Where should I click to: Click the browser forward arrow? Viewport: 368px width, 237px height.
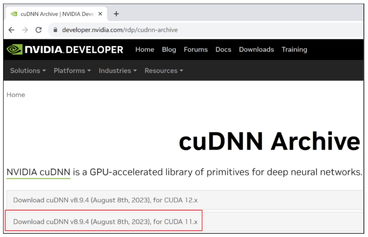pyautogui.click(x=25, y=30)
